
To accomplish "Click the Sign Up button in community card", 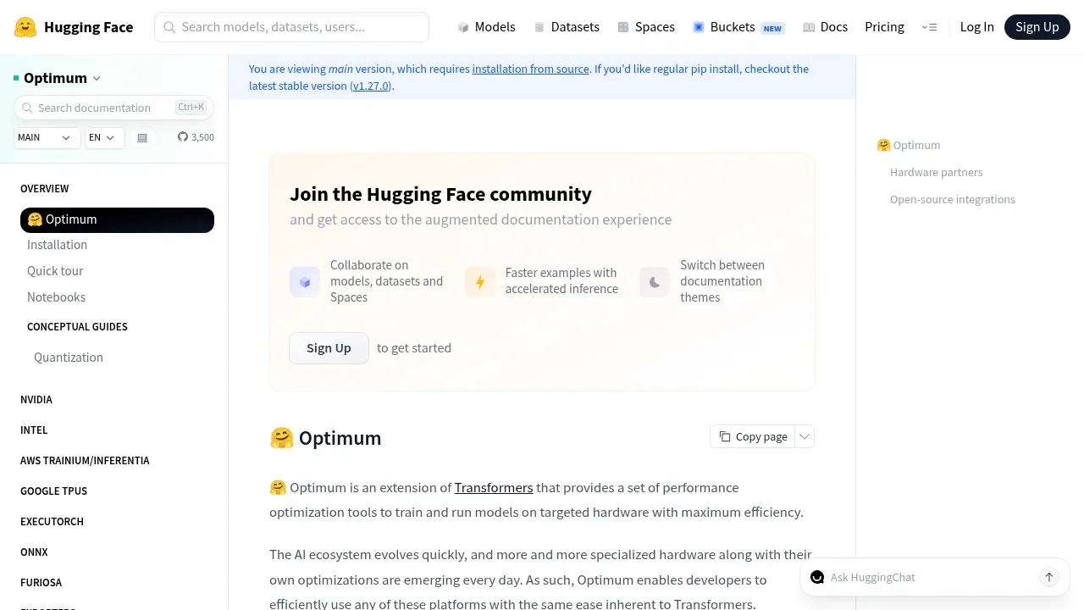I will click(x=329, y=348).
